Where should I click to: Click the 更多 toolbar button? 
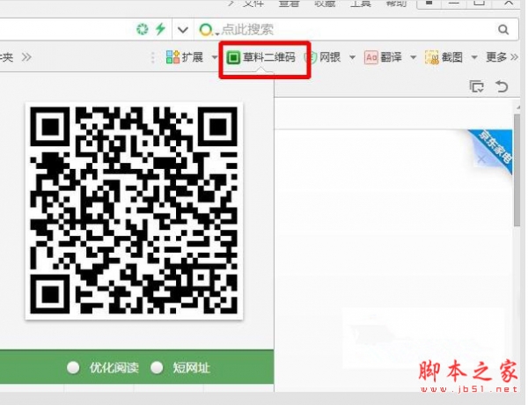click(x=496, y=57)
